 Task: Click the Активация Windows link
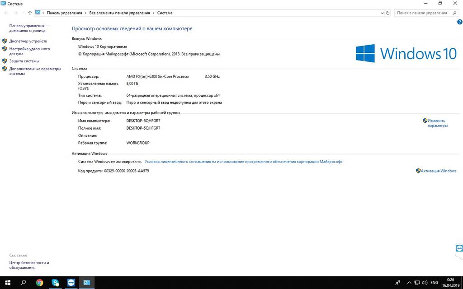tap(439, 171)
